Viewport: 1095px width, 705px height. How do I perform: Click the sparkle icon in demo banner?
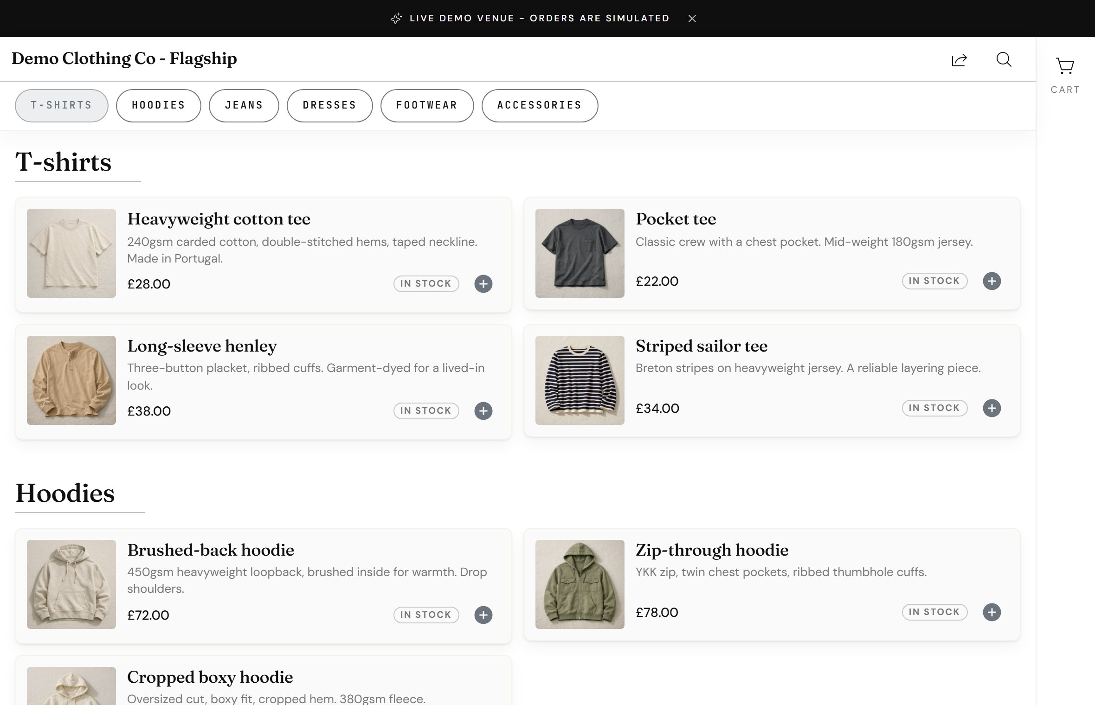click(396, 19)
